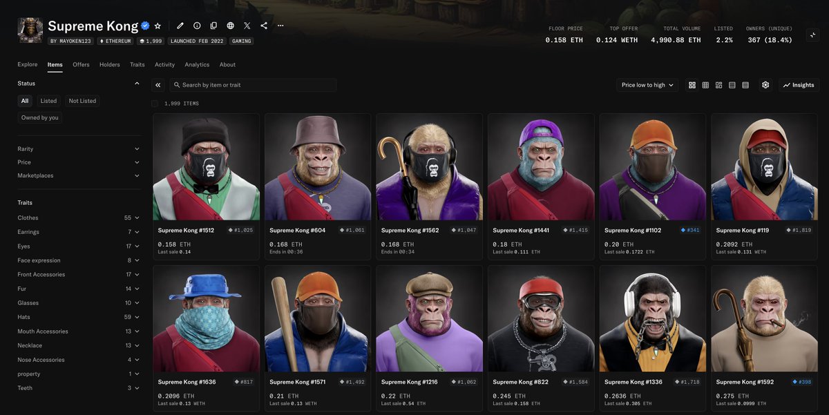
Task: Open the collection info circle icon
Action: 197,26
